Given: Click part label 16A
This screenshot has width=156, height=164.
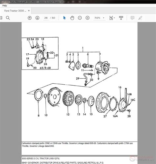Looking at the screenshot, I should pyautogui.click(x=115, y=116).
